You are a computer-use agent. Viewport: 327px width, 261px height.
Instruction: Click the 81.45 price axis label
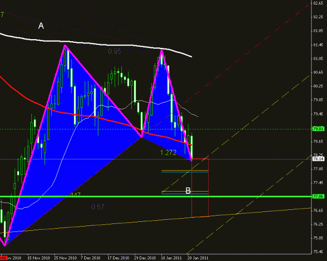[x=318, y=45]
